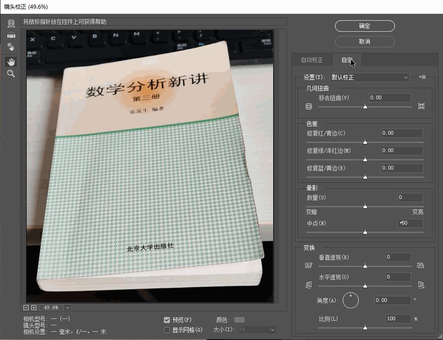Switch to the 自定 custom tab

pyautogui.click(x=347, y=60)
